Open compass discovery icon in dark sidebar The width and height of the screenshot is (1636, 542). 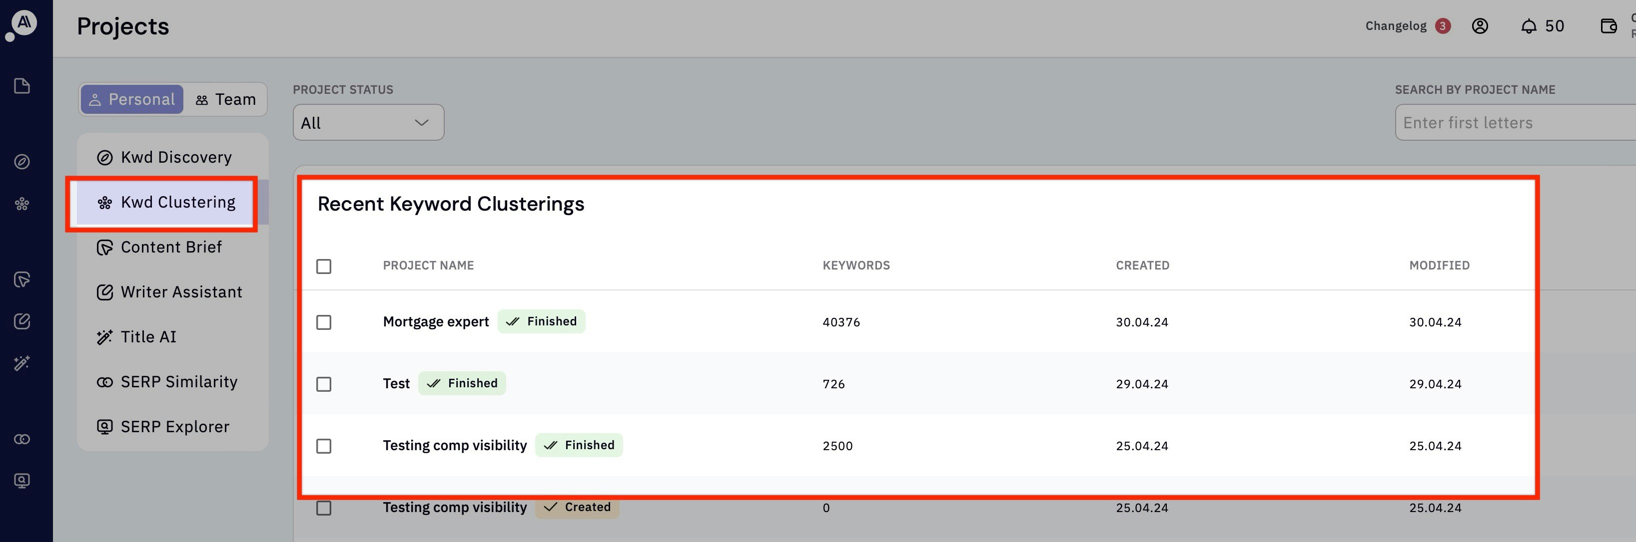coord(22,162)
